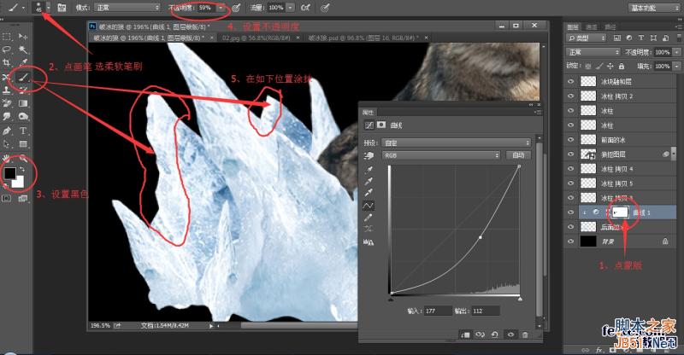Screen dimensions: 684x355
Task: Select the Lasso tool
Action: (x=7, y=49)
